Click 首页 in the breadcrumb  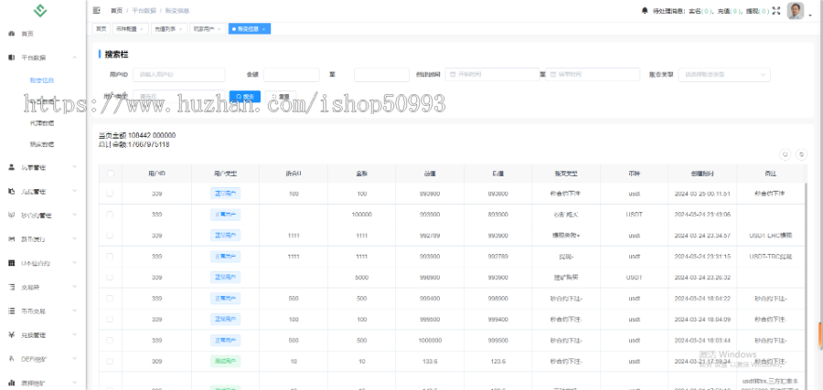click(116, 10)
